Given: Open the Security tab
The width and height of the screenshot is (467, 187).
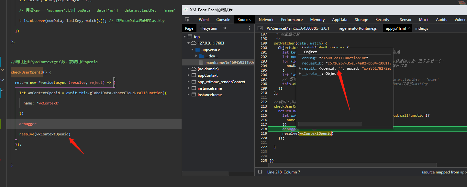Looking at the screenshot, I should (x=383, y=20).
